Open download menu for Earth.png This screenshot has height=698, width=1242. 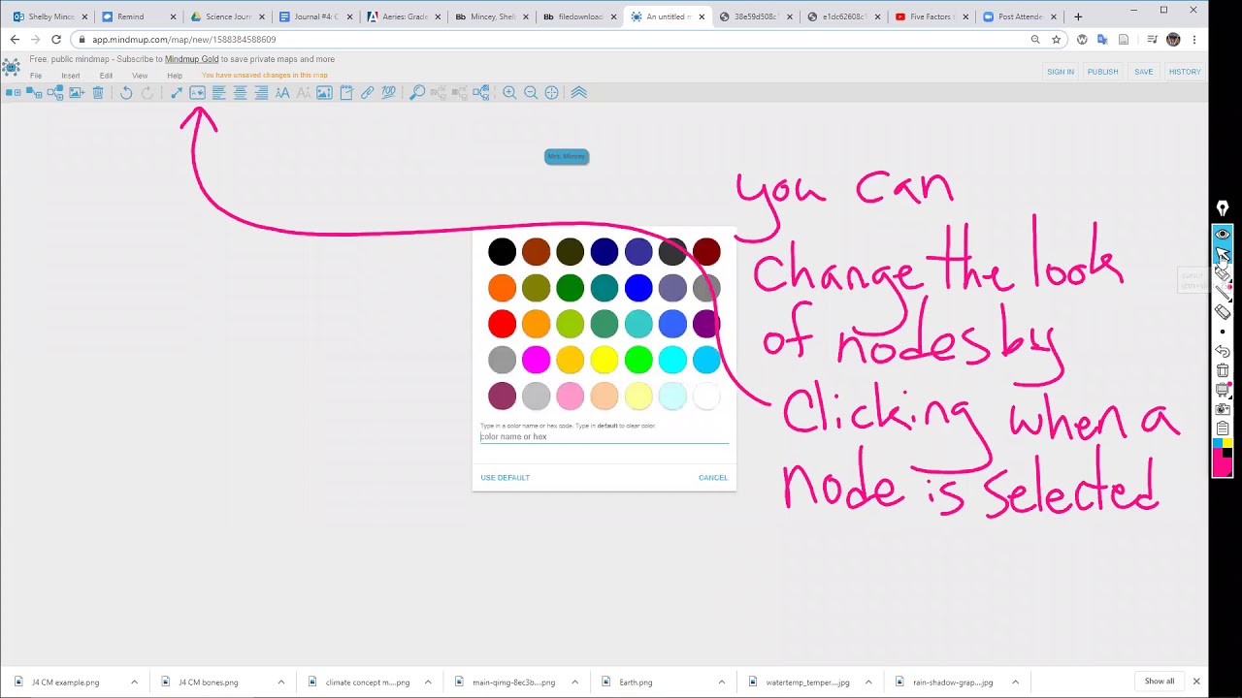tap(722, 682)
